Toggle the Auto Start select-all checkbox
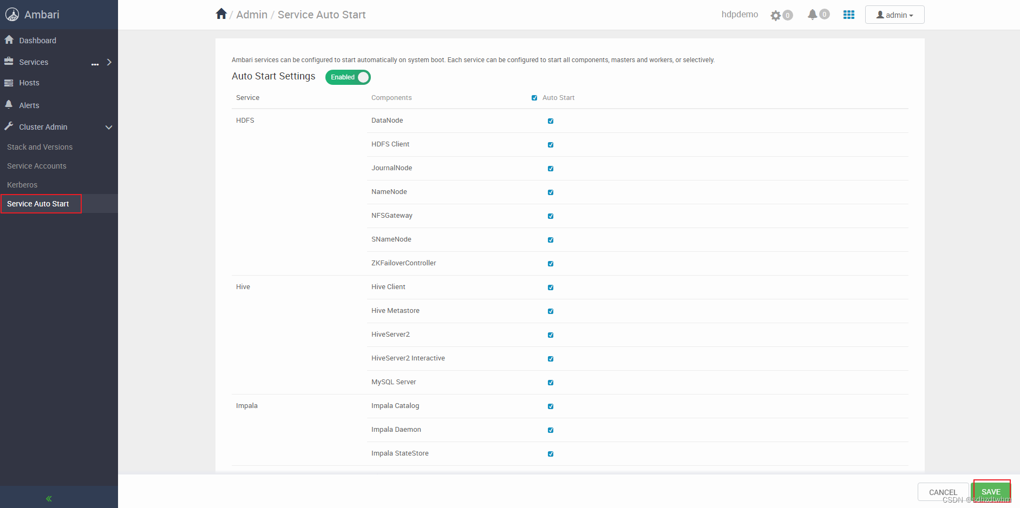This screenshot has height=508, width=1020. point(534,98)
